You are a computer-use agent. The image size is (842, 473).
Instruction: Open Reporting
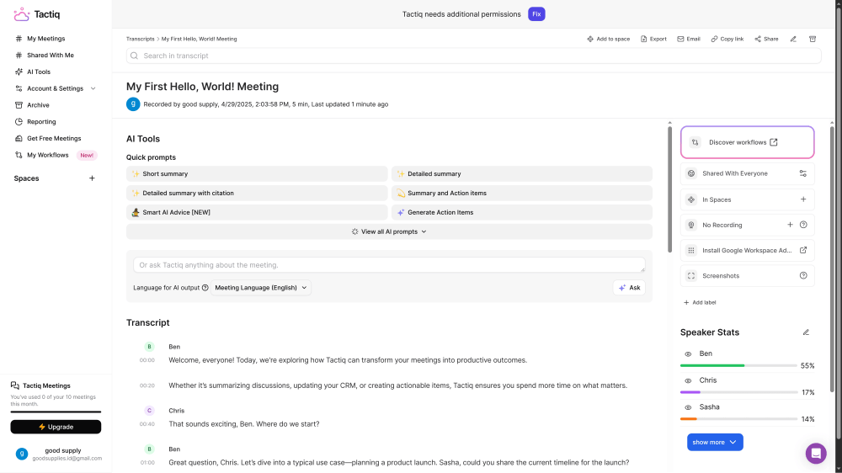coord(40,122)
